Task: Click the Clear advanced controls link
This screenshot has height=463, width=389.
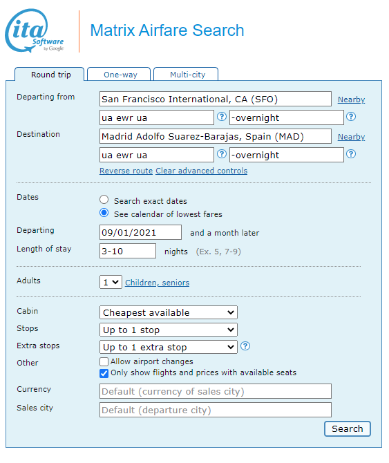Action: 202,171
